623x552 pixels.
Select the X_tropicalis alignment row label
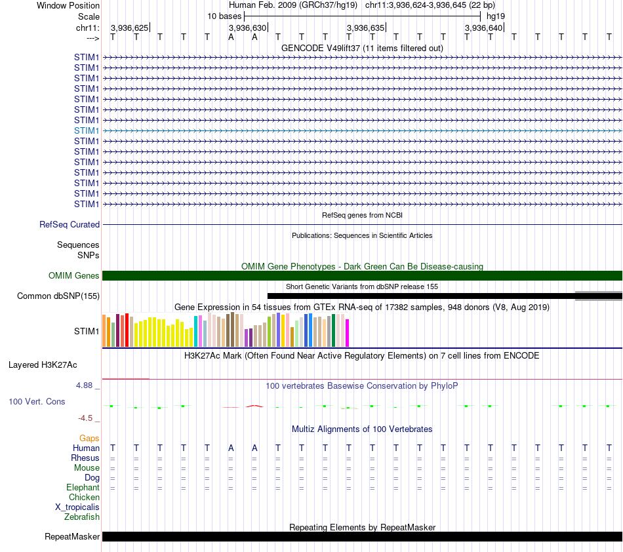[77, 507]
